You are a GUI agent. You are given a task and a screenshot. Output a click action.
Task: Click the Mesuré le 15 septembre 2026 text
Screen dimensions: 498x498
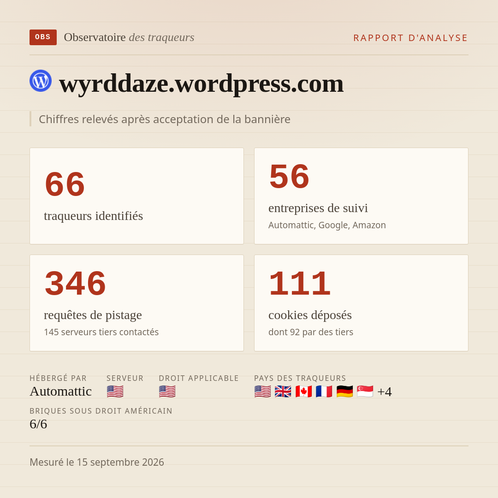click(x=97, y=462)
